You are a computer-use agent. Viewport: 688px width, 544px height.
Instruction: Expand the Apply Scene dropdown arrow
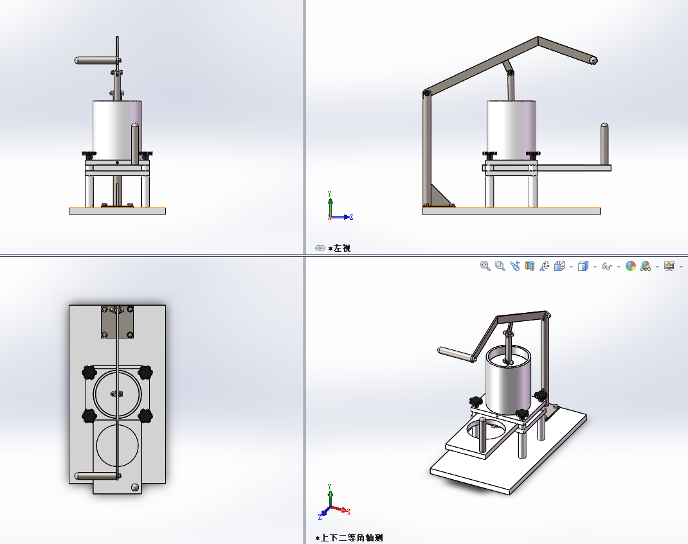tap(657, 267)
